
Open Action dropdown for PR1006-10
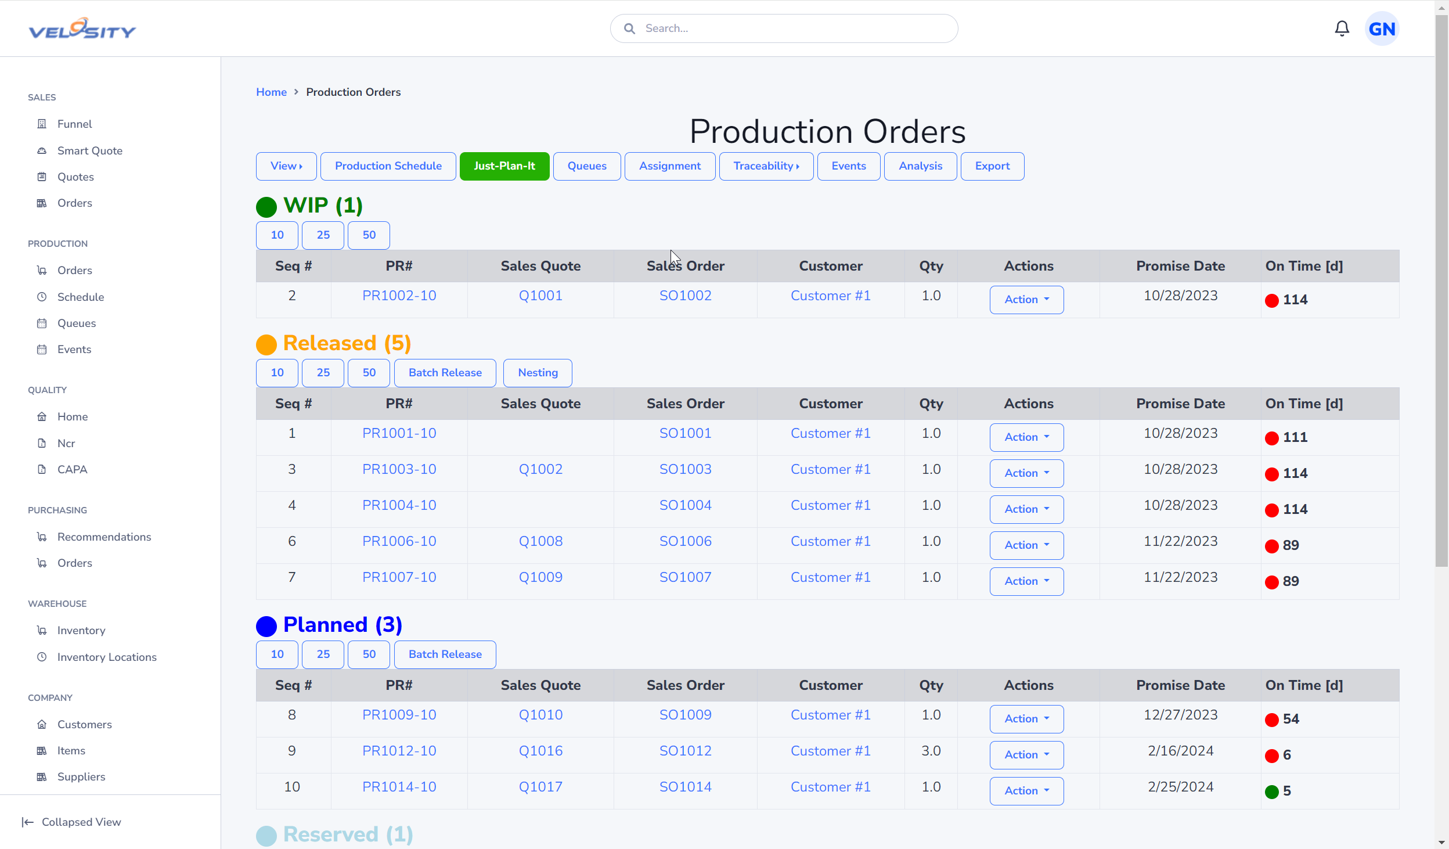coord(1026,545)
